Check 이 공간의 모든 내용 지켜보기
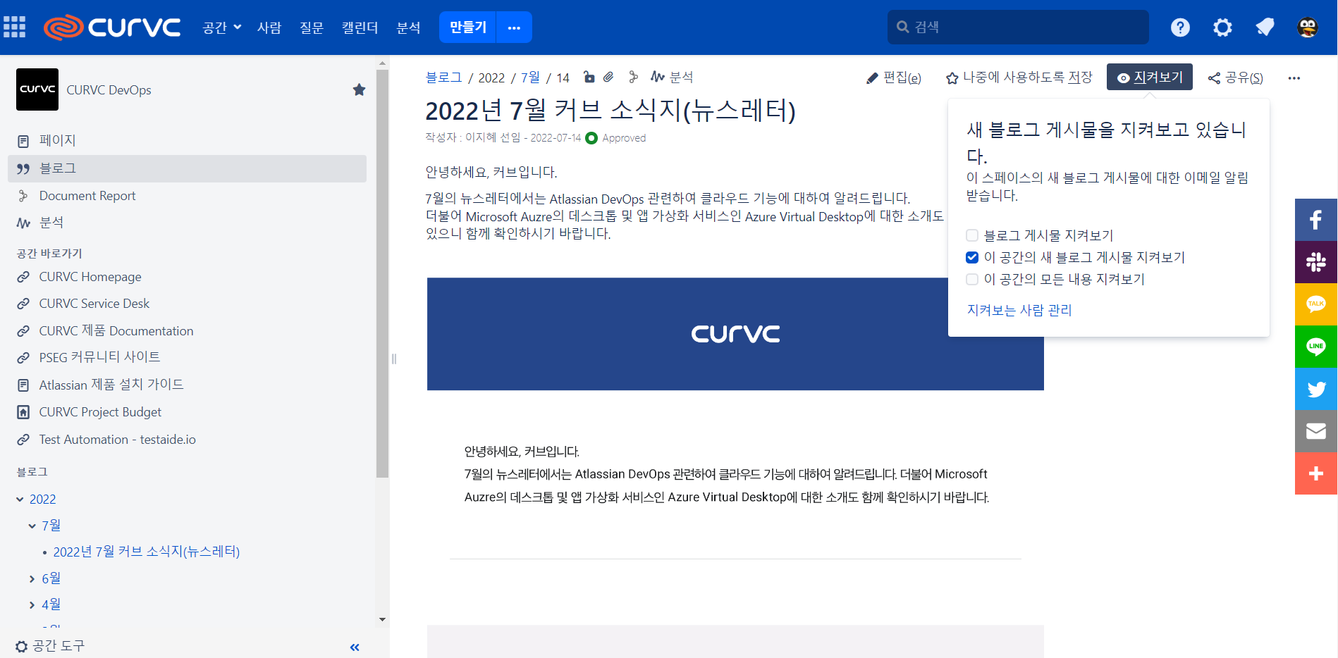 (972, 279)
